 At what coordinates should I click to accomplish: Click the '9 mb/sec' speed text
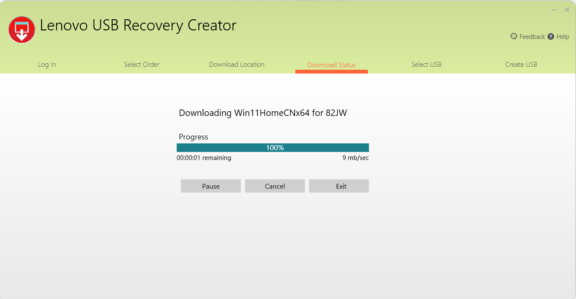356,158
